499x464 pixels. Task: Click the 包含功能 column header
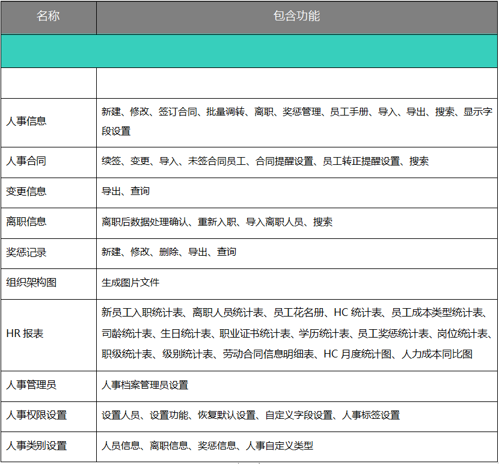(x=298, y=18)
